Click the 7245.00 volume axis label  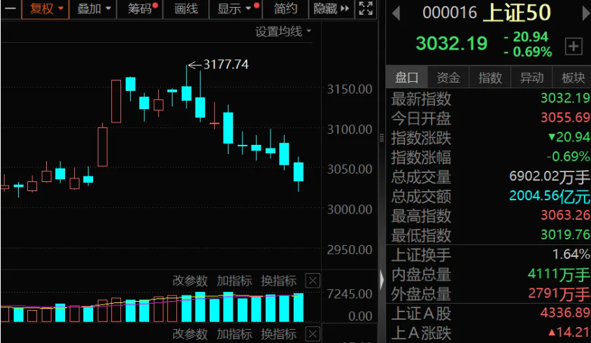(x=350, y=293)
